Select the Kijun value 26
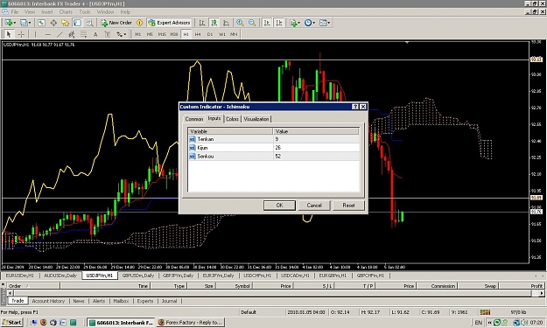547x328 pixels. [x=316, y=148]
